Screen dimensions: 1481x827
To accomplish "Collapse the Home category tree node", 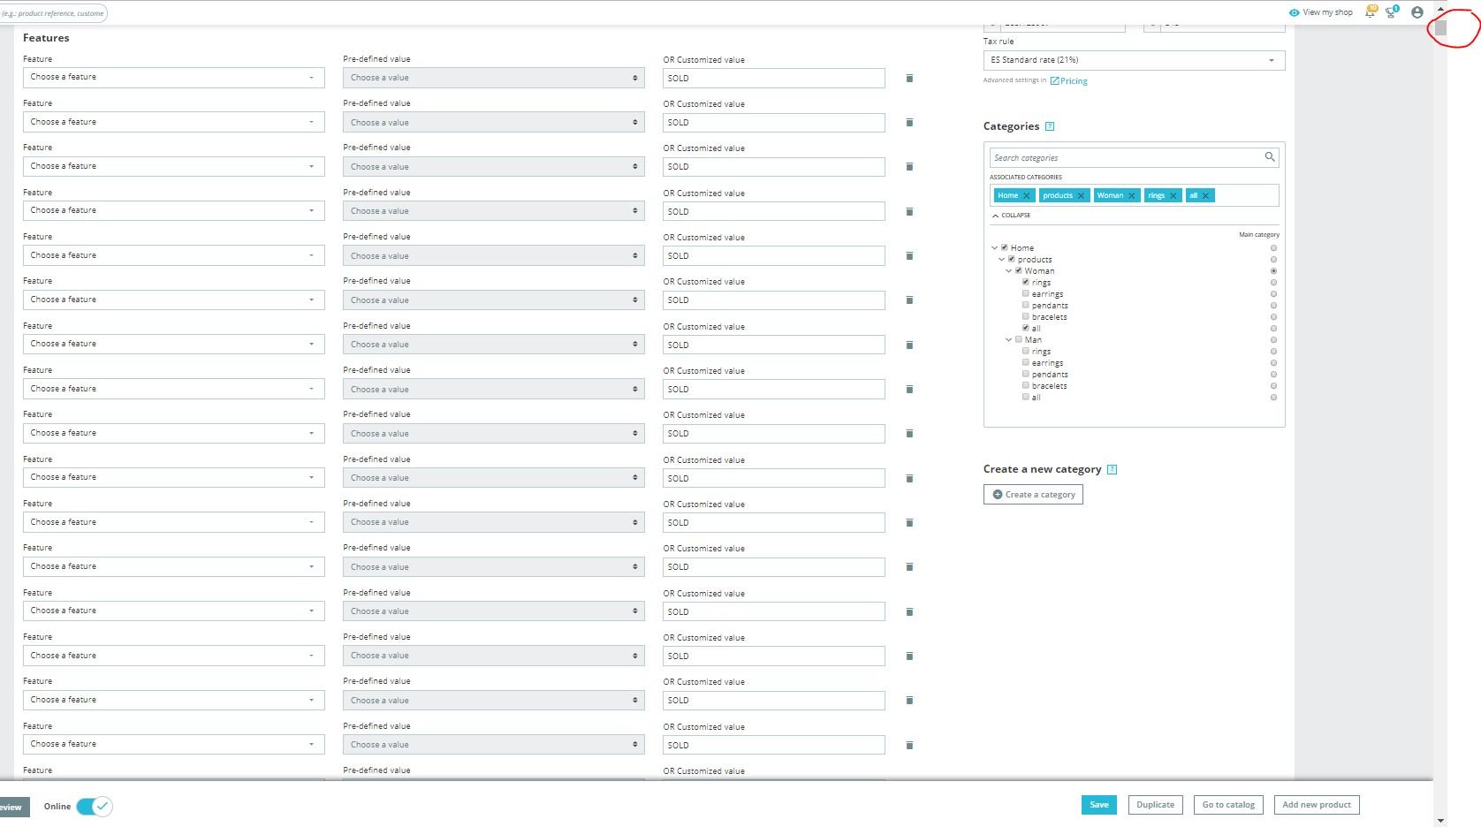I will pyautogui.click(x=994, y=248).
